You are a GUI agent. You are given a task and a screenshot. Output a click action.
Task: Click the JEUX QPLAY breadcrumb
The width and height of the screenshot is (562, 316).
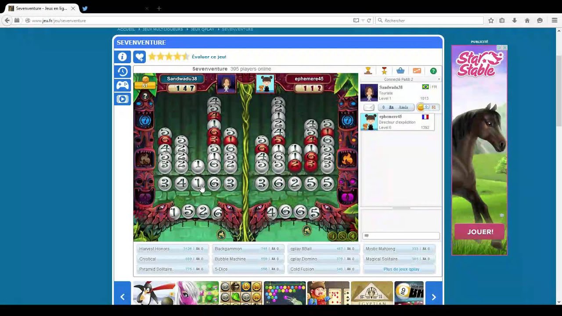[x=202, y=29]
